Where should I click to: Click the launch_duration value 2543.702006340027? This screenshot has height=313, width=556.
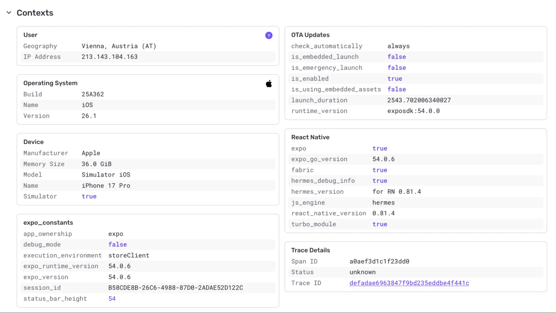419,100
